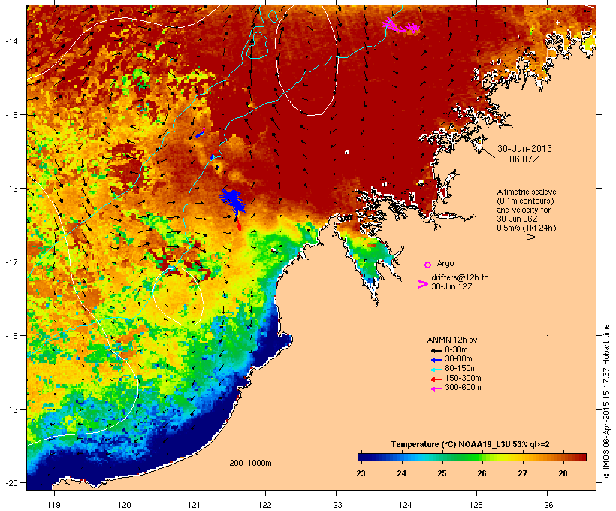616x511 pixels.
Task: Click the 122 longitude axis label
Action: pos(265,505)
